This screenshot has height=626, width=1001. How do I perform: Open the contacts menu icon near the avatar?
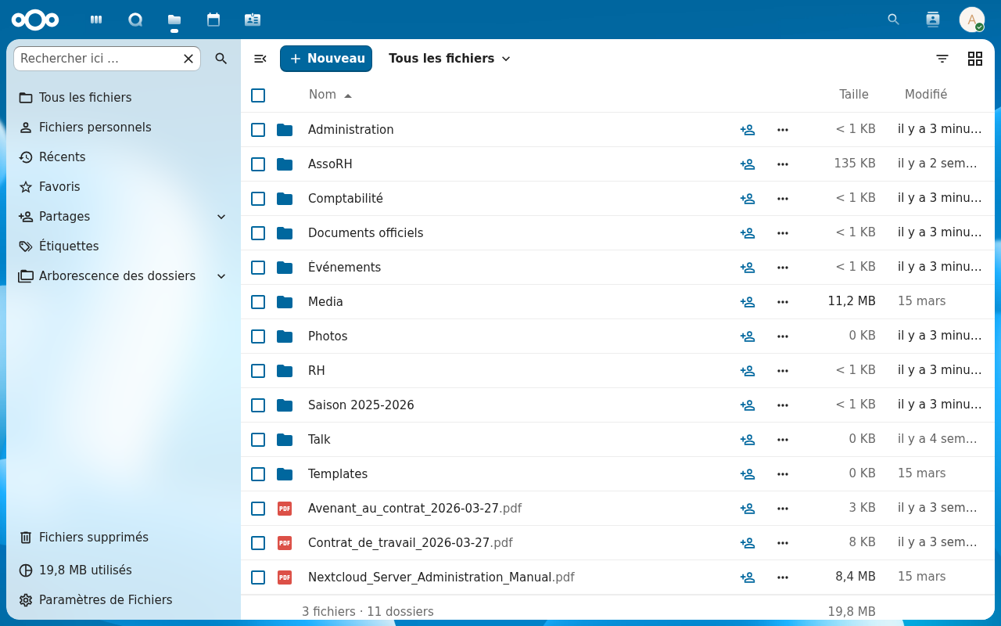click(933, 20)
